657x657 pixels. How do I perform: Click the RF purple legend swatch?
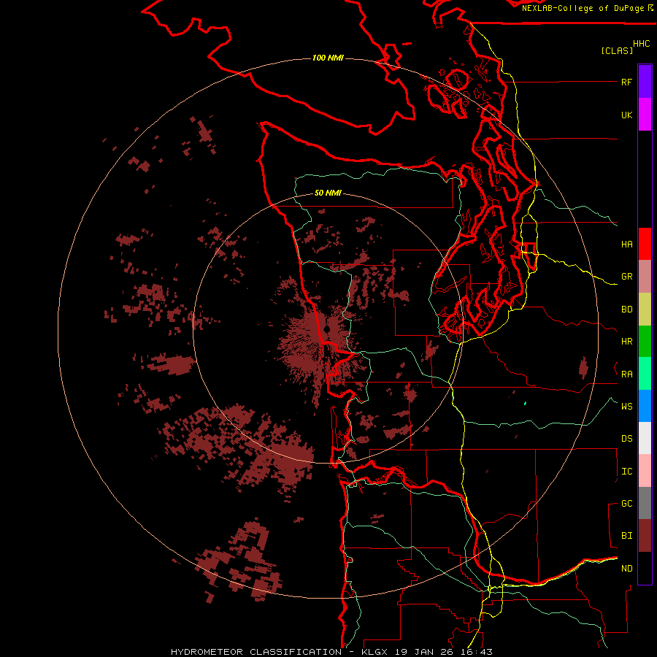coord(645,82)
